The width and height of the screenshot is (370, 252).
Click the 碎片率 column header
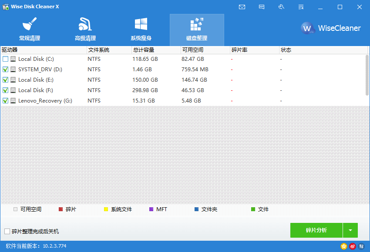tap(255, 50)
